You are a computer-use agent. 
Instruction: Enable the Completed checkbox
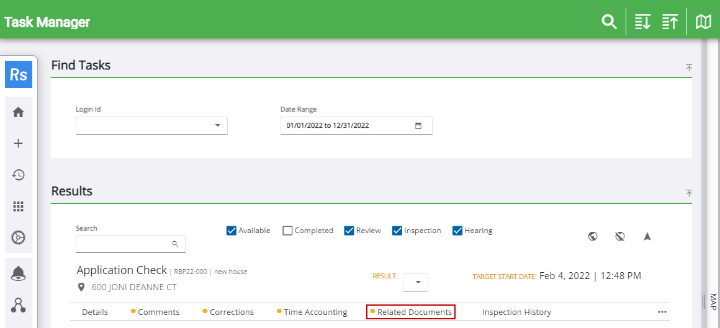(287, 231)
